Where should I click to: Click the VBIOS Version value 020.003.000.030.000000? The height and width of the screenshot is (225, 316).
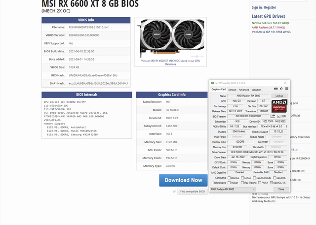pos(84,35)
